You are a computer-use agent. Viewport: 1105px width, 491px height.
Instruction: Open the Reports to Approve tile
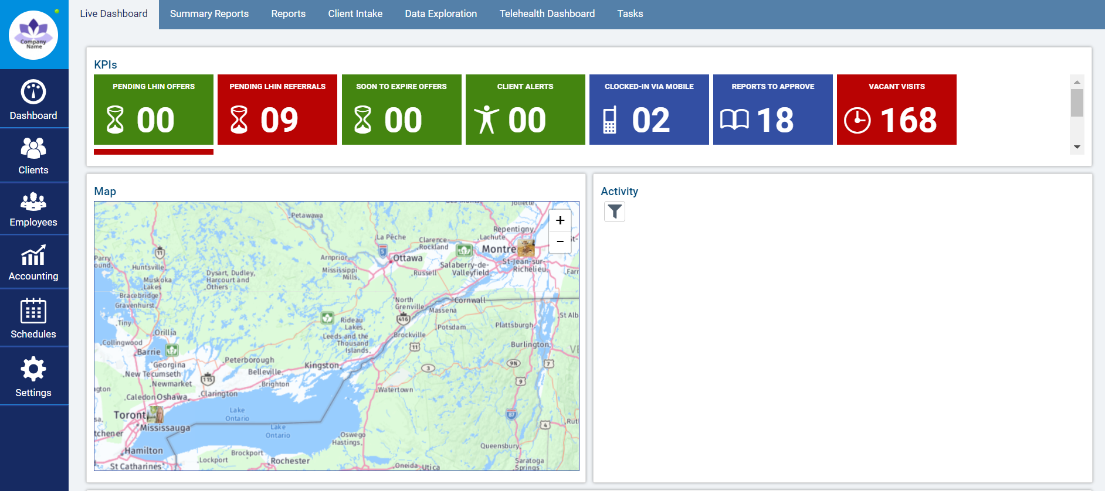coord(772,110)
